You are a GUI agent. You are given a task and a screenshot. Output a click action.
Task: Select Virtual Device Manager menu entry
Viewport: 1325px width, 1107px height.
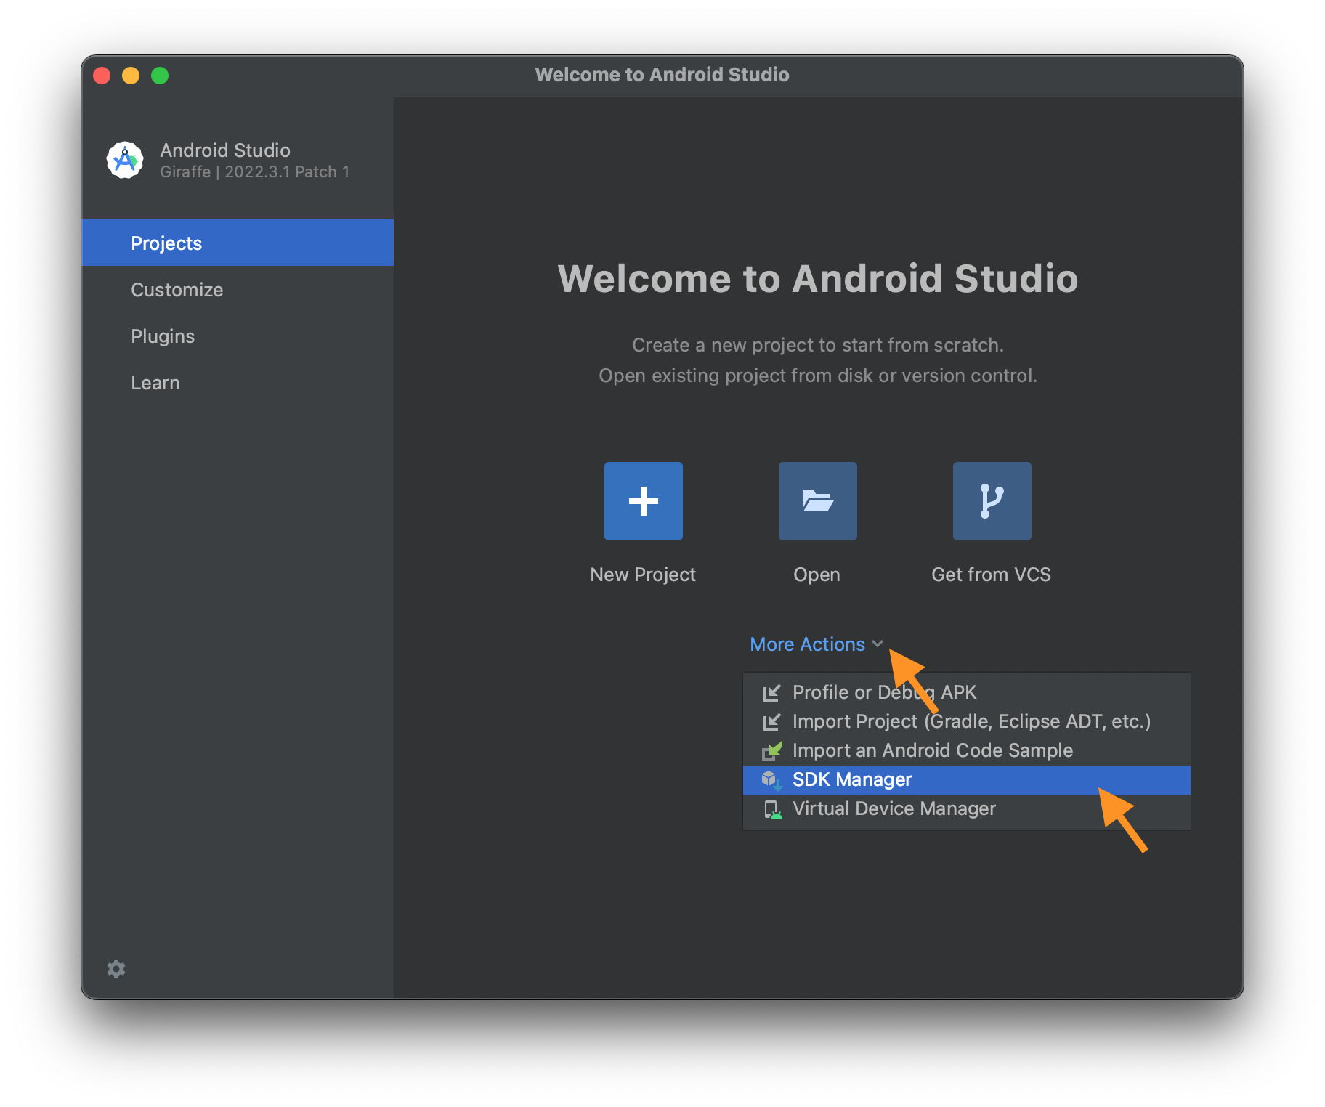(x=894, y=809)
